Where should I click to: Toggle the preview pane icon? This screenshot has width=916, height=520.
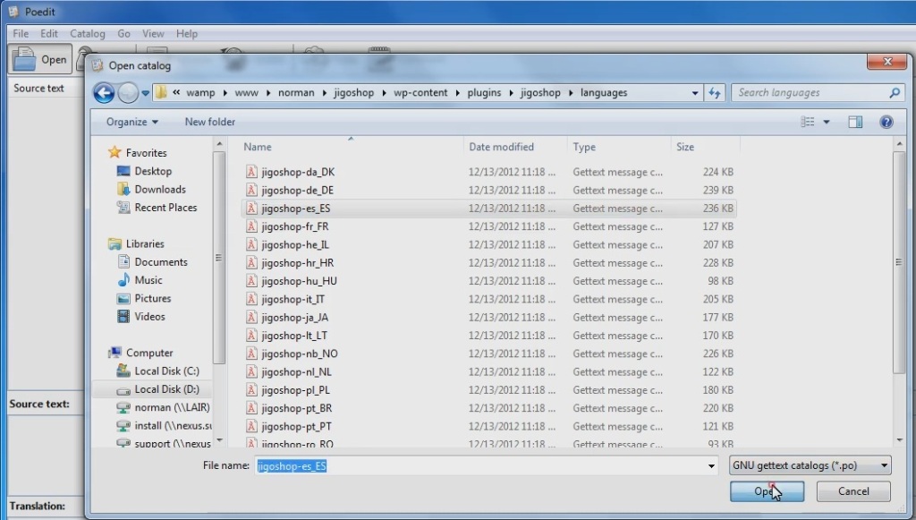click(x=855, y=122)
